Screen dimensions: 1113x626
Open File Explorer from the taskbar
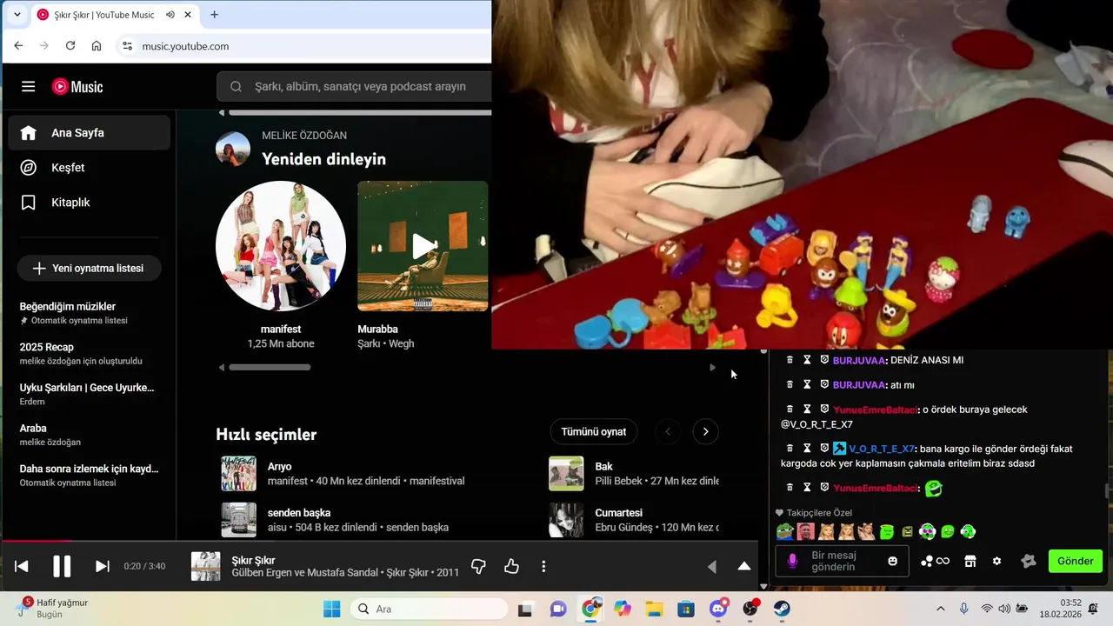click(654, 609)
